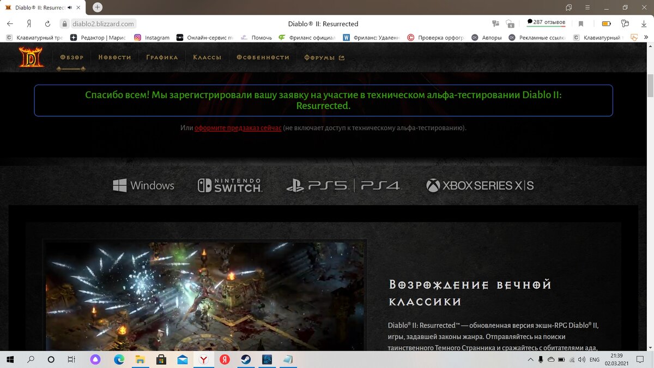This screenshot has width=654, height=368.
Task: Open the Новости navigation item
Action: click(x=114, y=57)
